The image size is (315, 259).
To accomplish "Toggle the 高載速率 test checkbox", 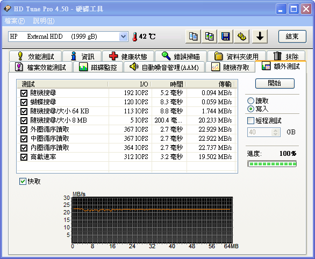I will pos(24,157).
